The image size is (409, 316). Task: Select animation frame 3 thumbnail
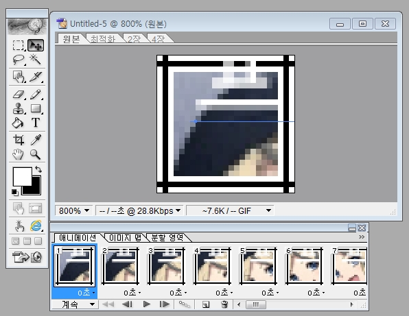pos(166,266)
